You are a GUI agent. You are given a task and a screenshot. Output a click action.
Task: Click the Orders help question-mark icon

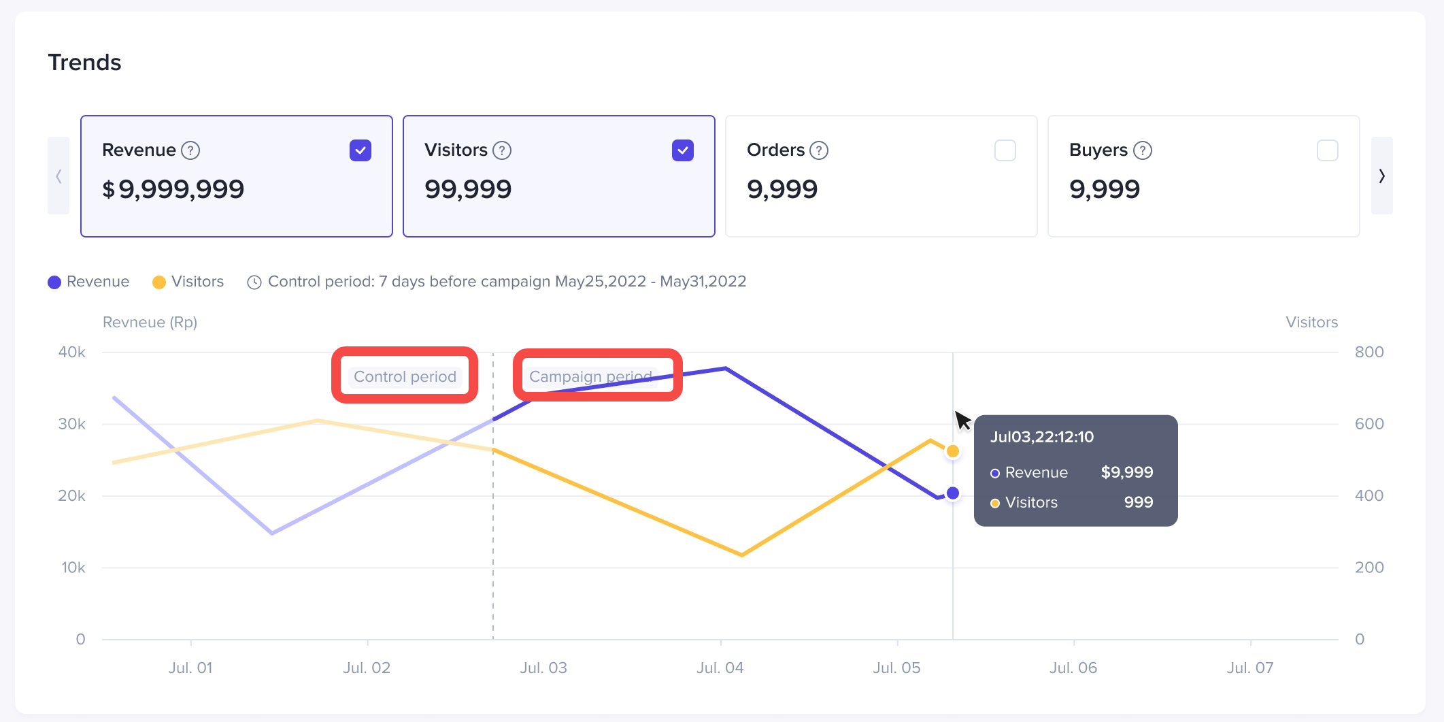coord(820,150)
